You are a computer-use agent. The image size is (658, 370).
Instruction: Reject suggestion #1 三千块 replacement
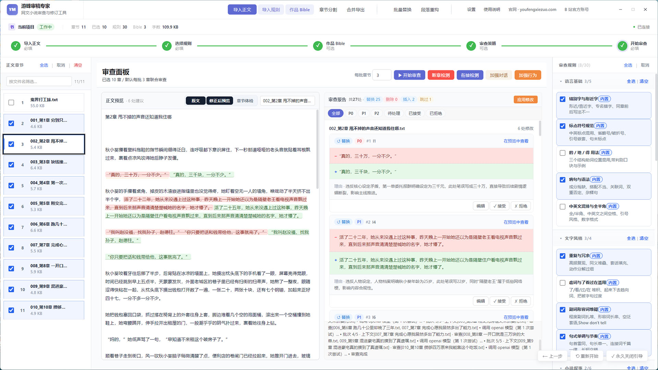[x=521, y=206]
